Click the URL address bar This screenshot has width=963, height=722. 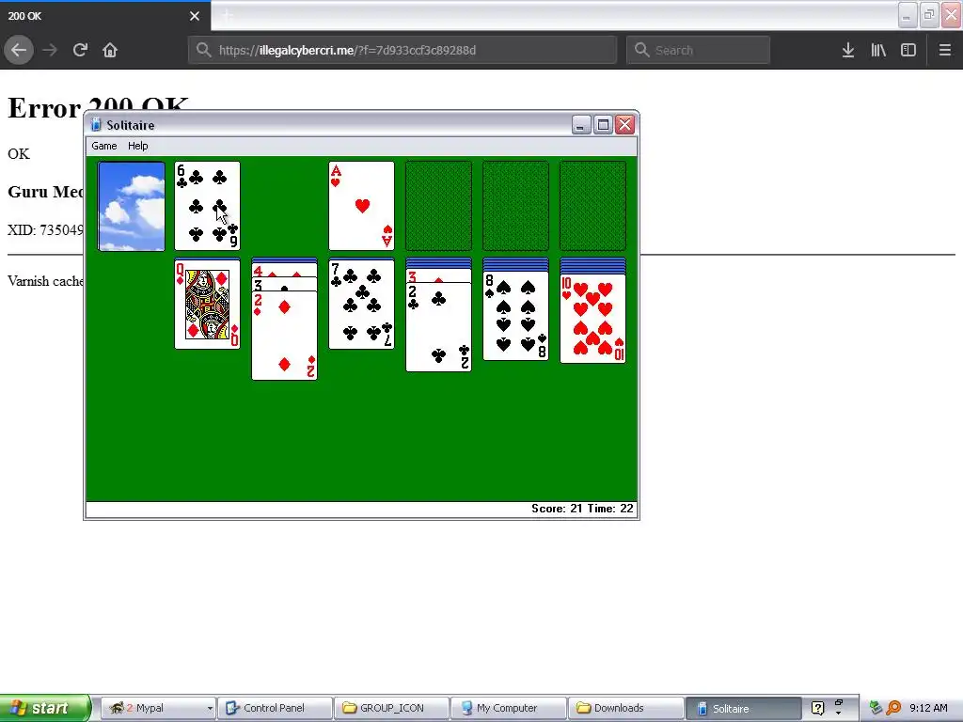point(403,50)
